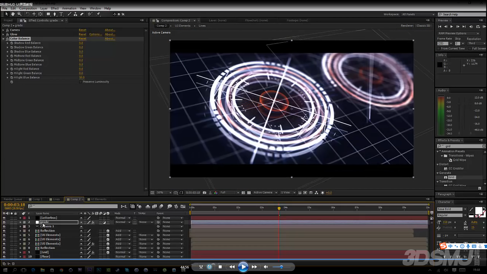The width and height of the screenshot is (487, 274).
Task: Toggle the Glow effect fx switch
Action: (8, 34)
